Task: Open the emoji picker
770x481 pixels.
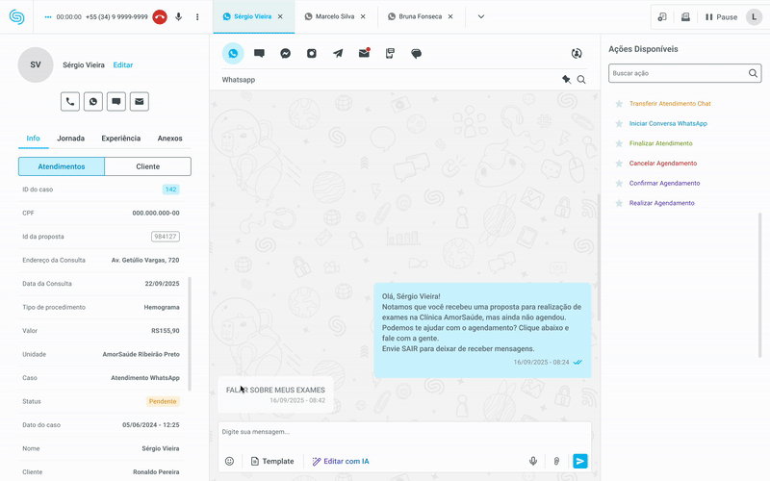Action: 229,462
